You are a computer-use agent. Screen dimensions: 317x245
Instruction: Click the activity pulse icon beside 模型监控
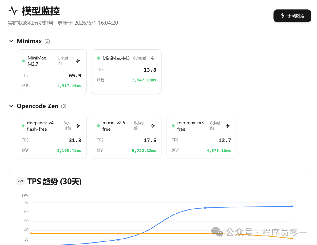coord(13,11)
